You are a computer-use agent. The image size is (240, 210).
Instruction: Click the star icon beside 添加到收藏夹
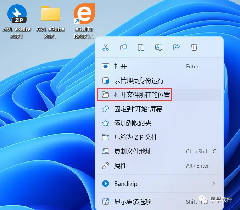click(106, 123)
